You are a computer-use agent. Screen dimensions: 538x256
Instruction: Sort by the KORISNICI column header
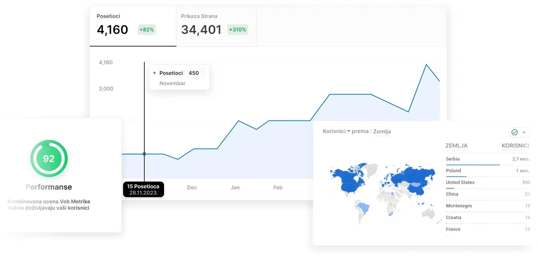515,146
